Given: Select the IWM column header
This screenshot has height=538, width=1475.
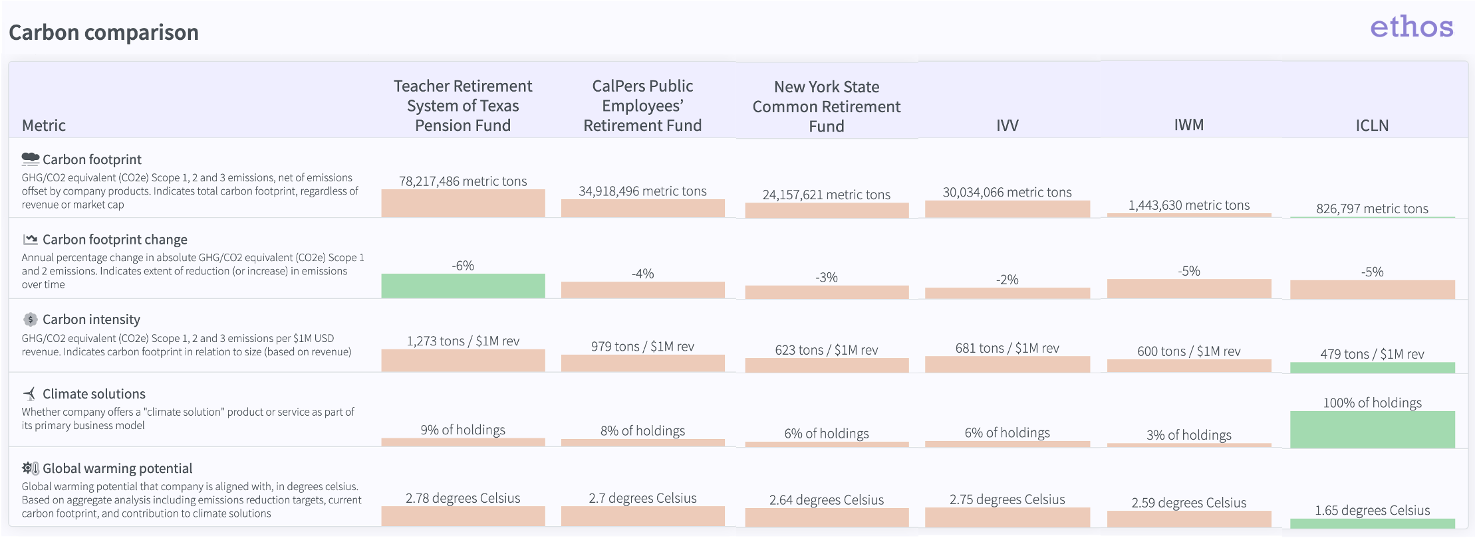Looking at the screenshot, I should click(1189, 125).
